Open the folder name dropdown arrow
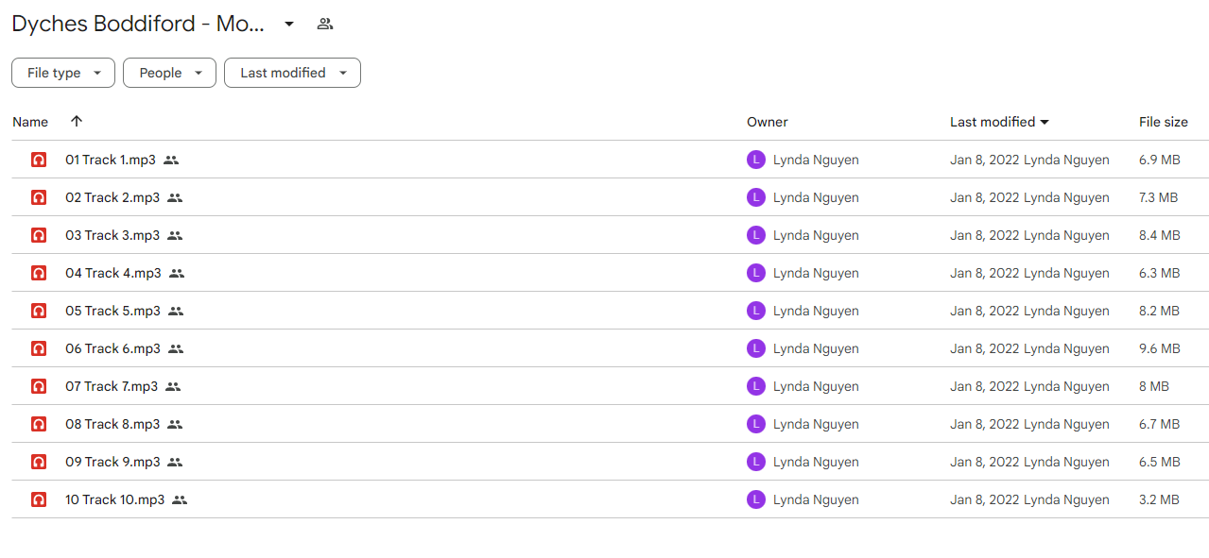The height and width of the screenshot is (558, 1209). tap(289, 24)
